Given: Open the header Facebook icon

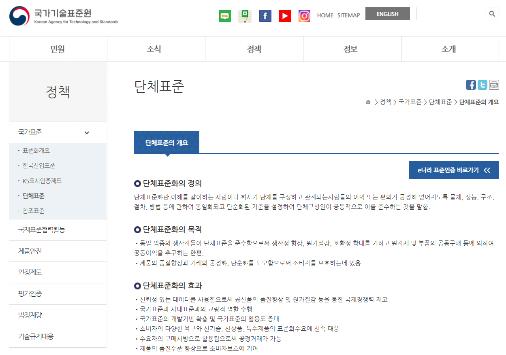Looking at the screenshot, I should coord(265,16).
